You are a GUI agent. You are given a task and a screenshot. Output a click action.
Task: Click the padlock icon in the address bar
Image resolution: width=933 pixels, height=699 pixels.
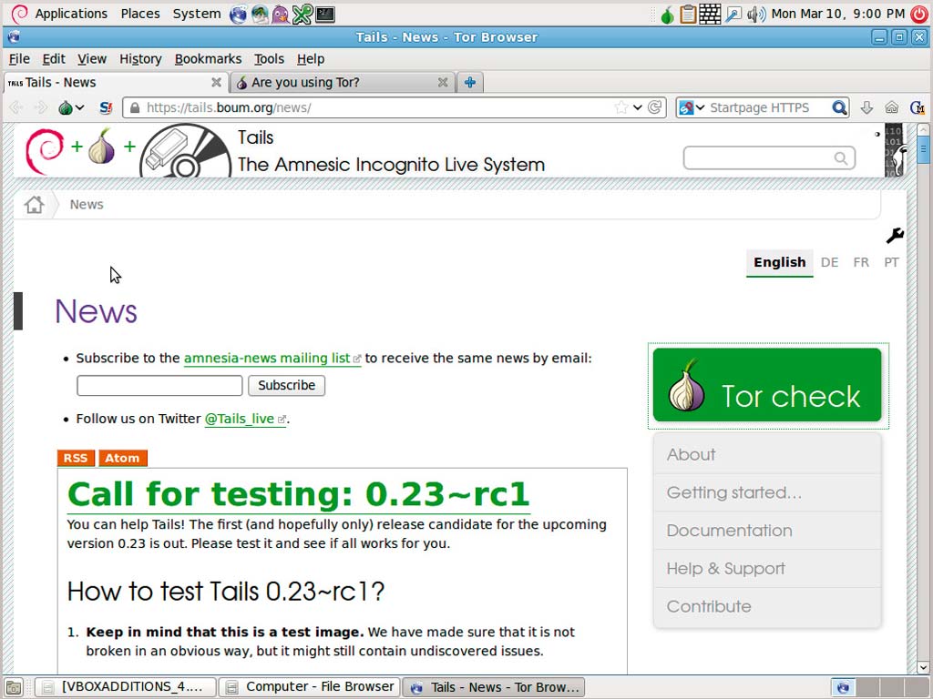[135, 107]
